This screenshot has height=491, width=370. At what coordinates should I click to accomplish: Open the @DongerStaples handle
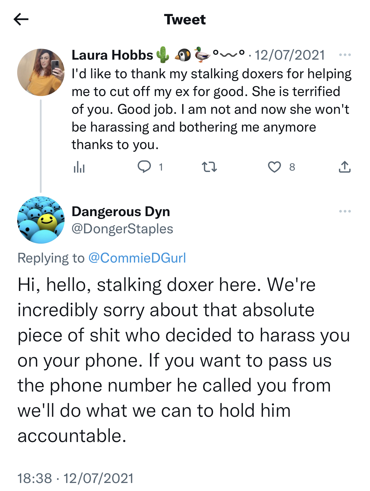point(122,229)
